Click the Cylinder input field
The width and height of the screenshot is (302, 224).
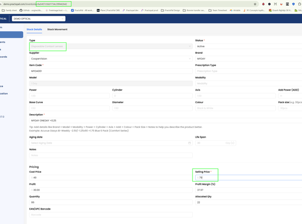pos(152,96)
